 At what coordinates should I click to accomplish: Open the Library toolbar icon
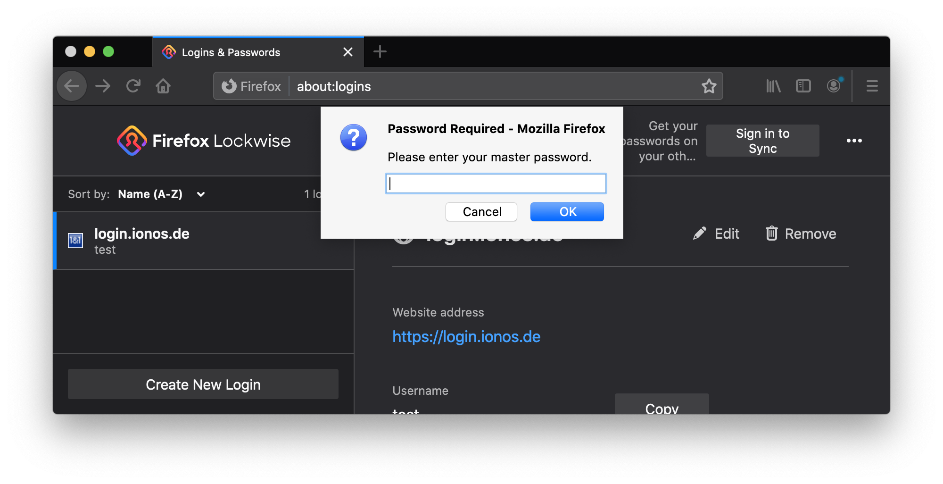773,86
